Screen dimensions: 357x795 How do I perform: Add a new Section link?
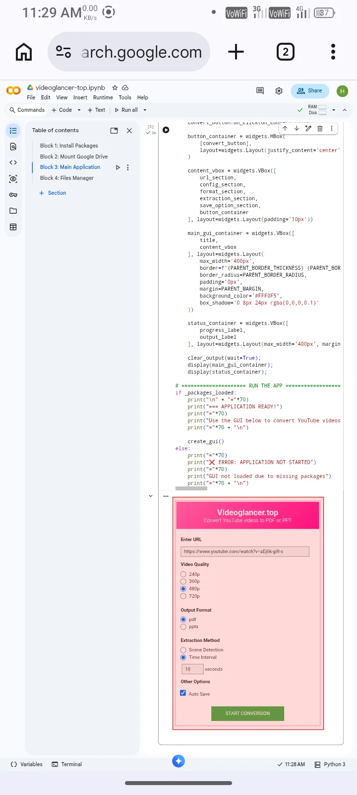53,193
